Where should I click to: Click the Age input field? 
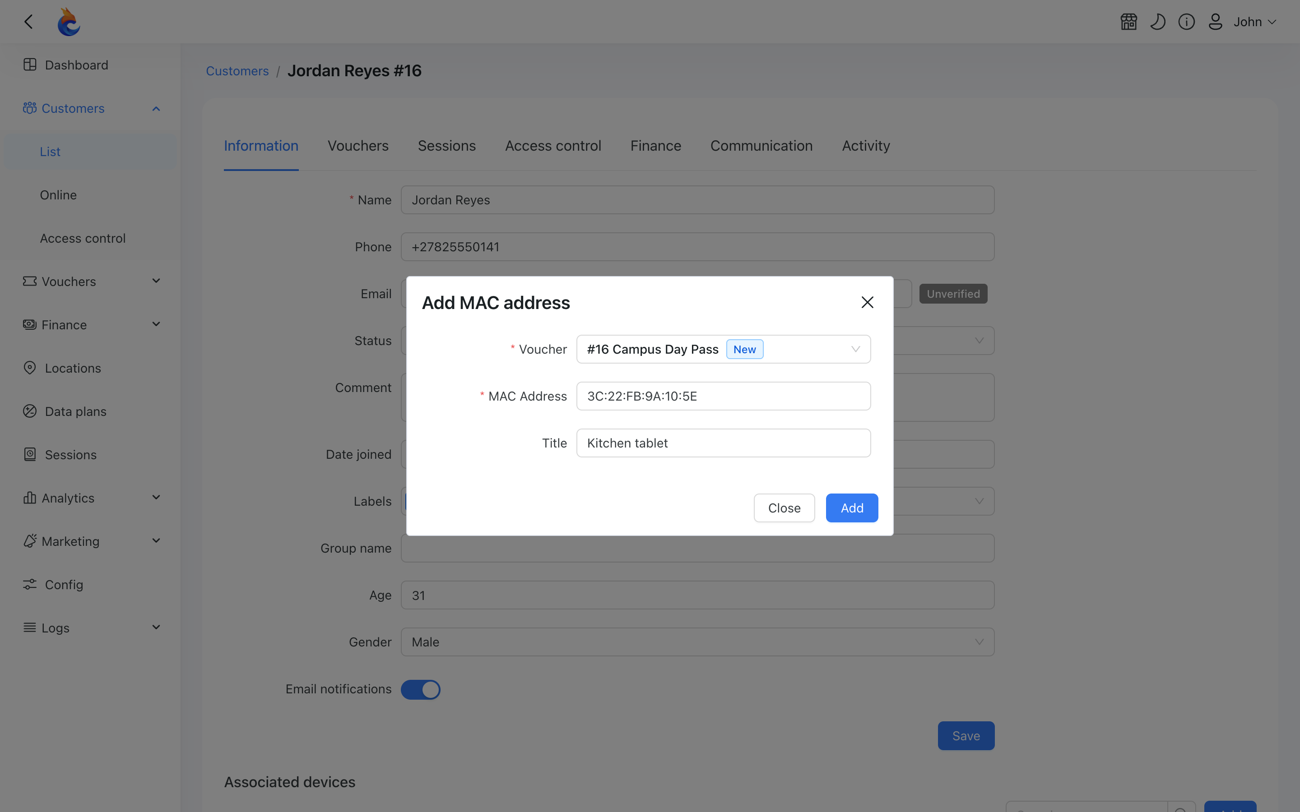pyautogui.click(x=697, y=595)
